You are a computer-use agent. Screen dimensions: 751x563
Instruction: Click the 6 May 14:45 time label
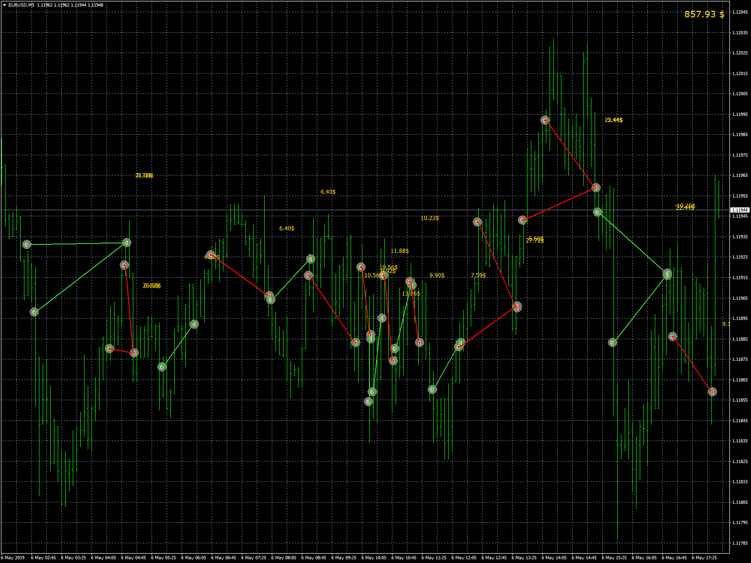pyautogui.click(x=584, y=558)
